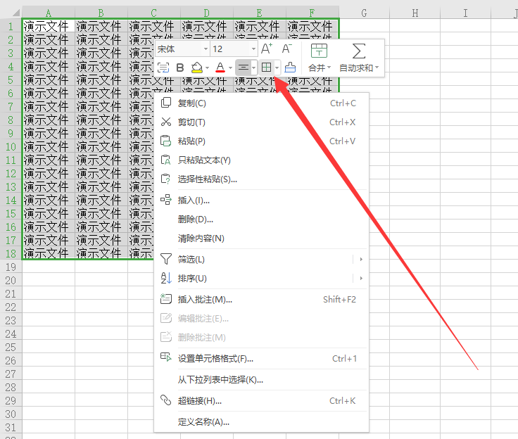Choose 删除(D)... from context menu

click(x=261, y=220)
